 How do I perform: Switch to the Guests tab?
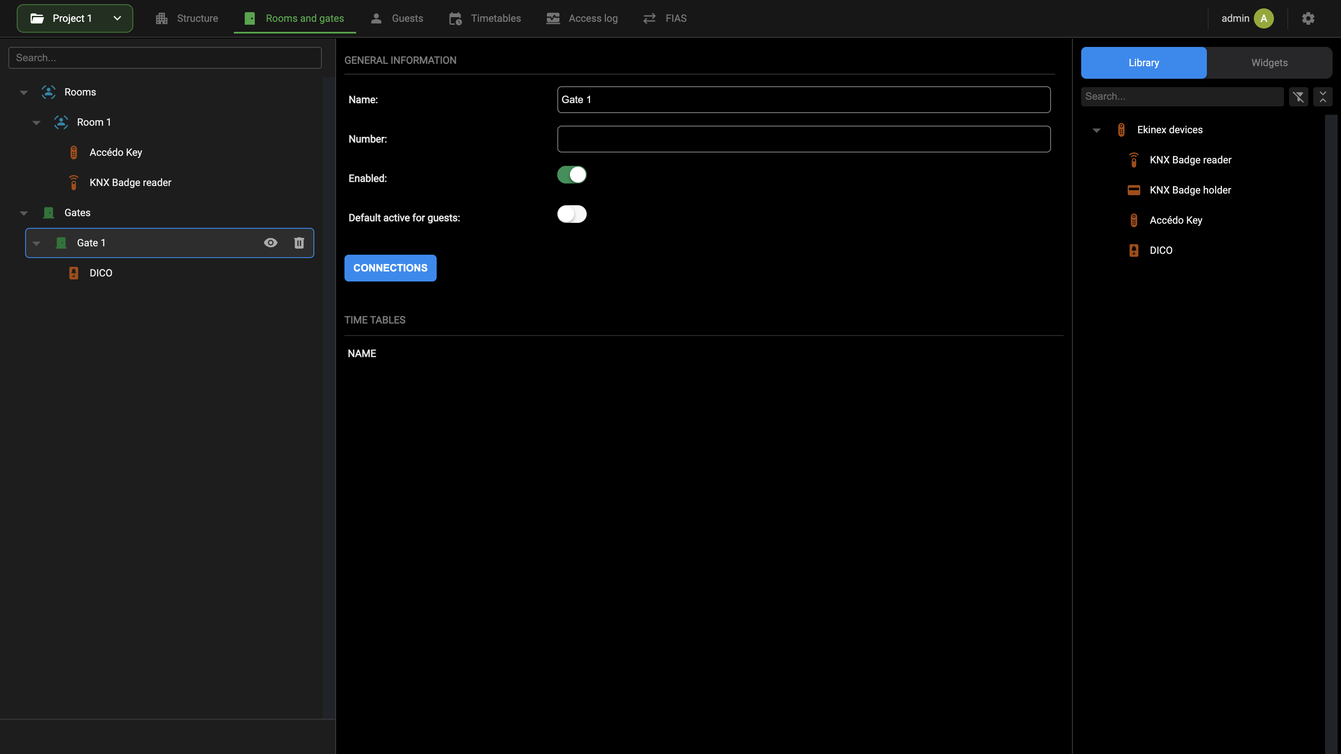tap(397, 18)
